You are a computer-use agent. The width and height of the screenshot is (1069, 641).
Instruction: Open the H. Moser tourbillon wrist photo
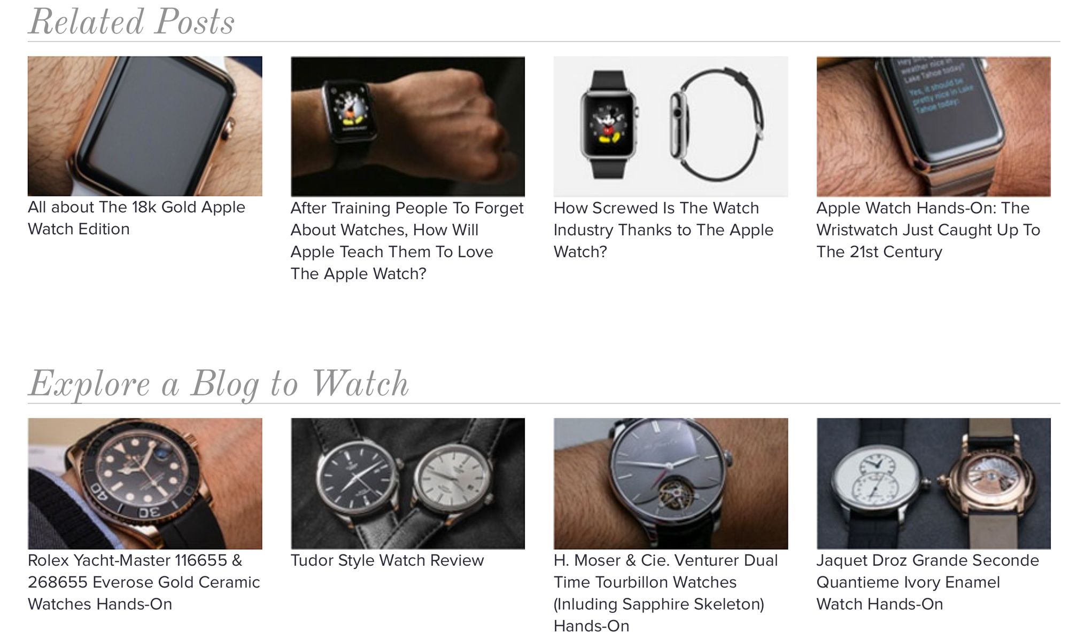point(671,484)
